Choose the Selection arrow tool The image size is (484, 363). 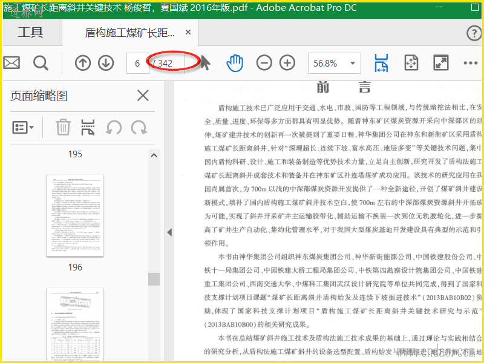point(206,63)
